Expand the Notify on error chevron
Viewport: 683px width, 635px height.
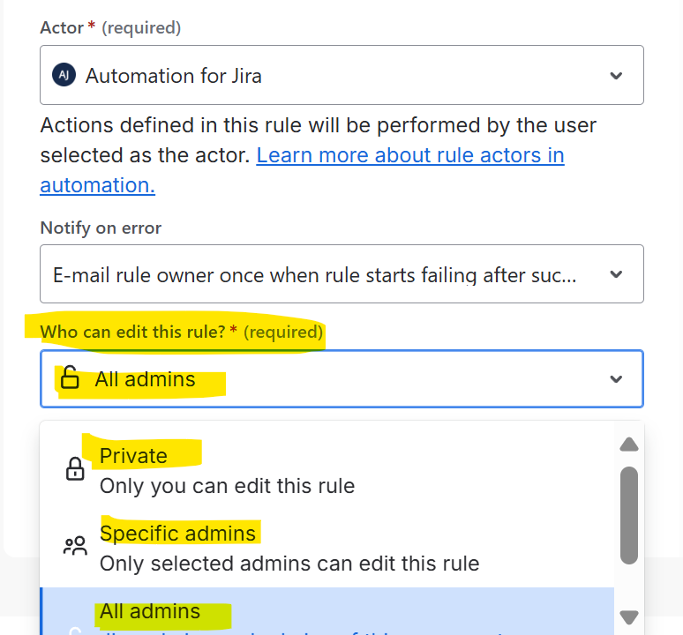(x=616, y=274)
